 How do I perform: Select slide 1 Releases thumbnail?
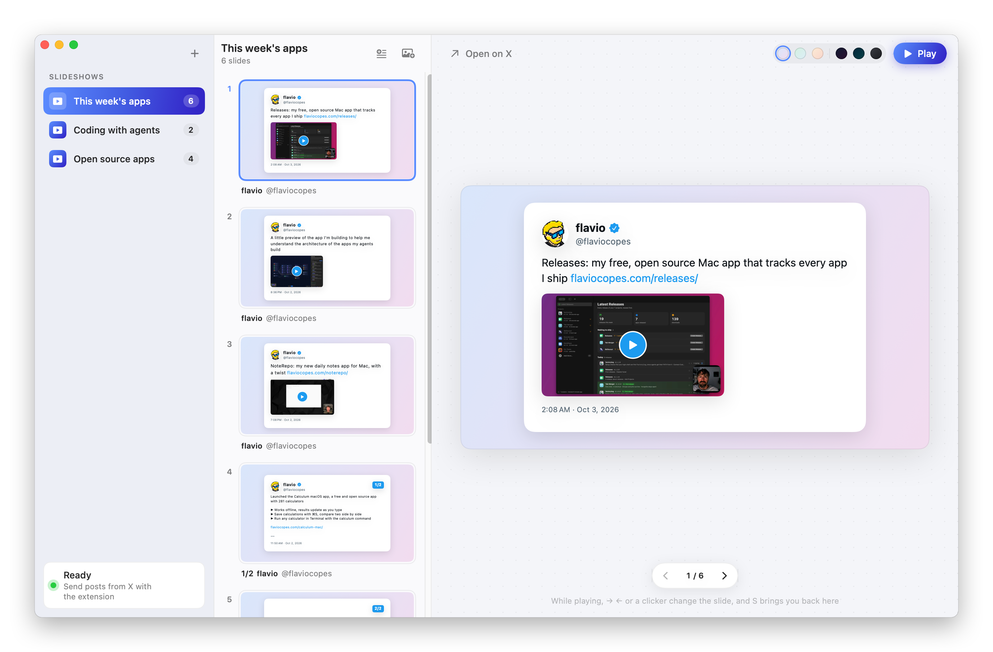[x=327, y=130]
